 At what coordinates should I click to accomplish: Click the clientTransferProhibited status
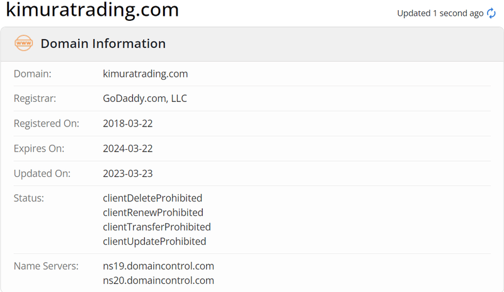(x=157, y=227)
